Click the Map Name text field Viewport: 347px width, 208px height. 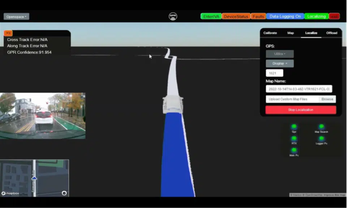pos(299,89)
